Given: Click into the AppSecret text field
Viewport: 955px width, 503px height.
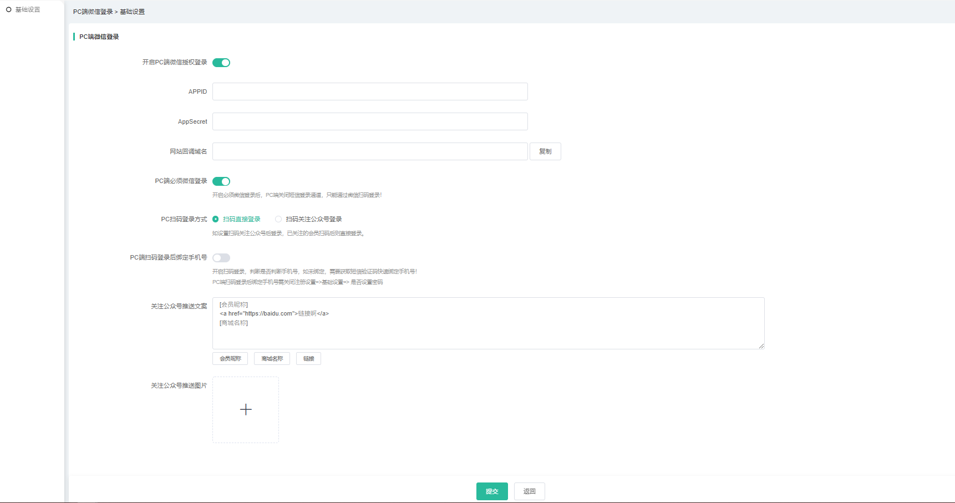Looking at the screenshot, I should pyautogui.click(x=370, y=121).
